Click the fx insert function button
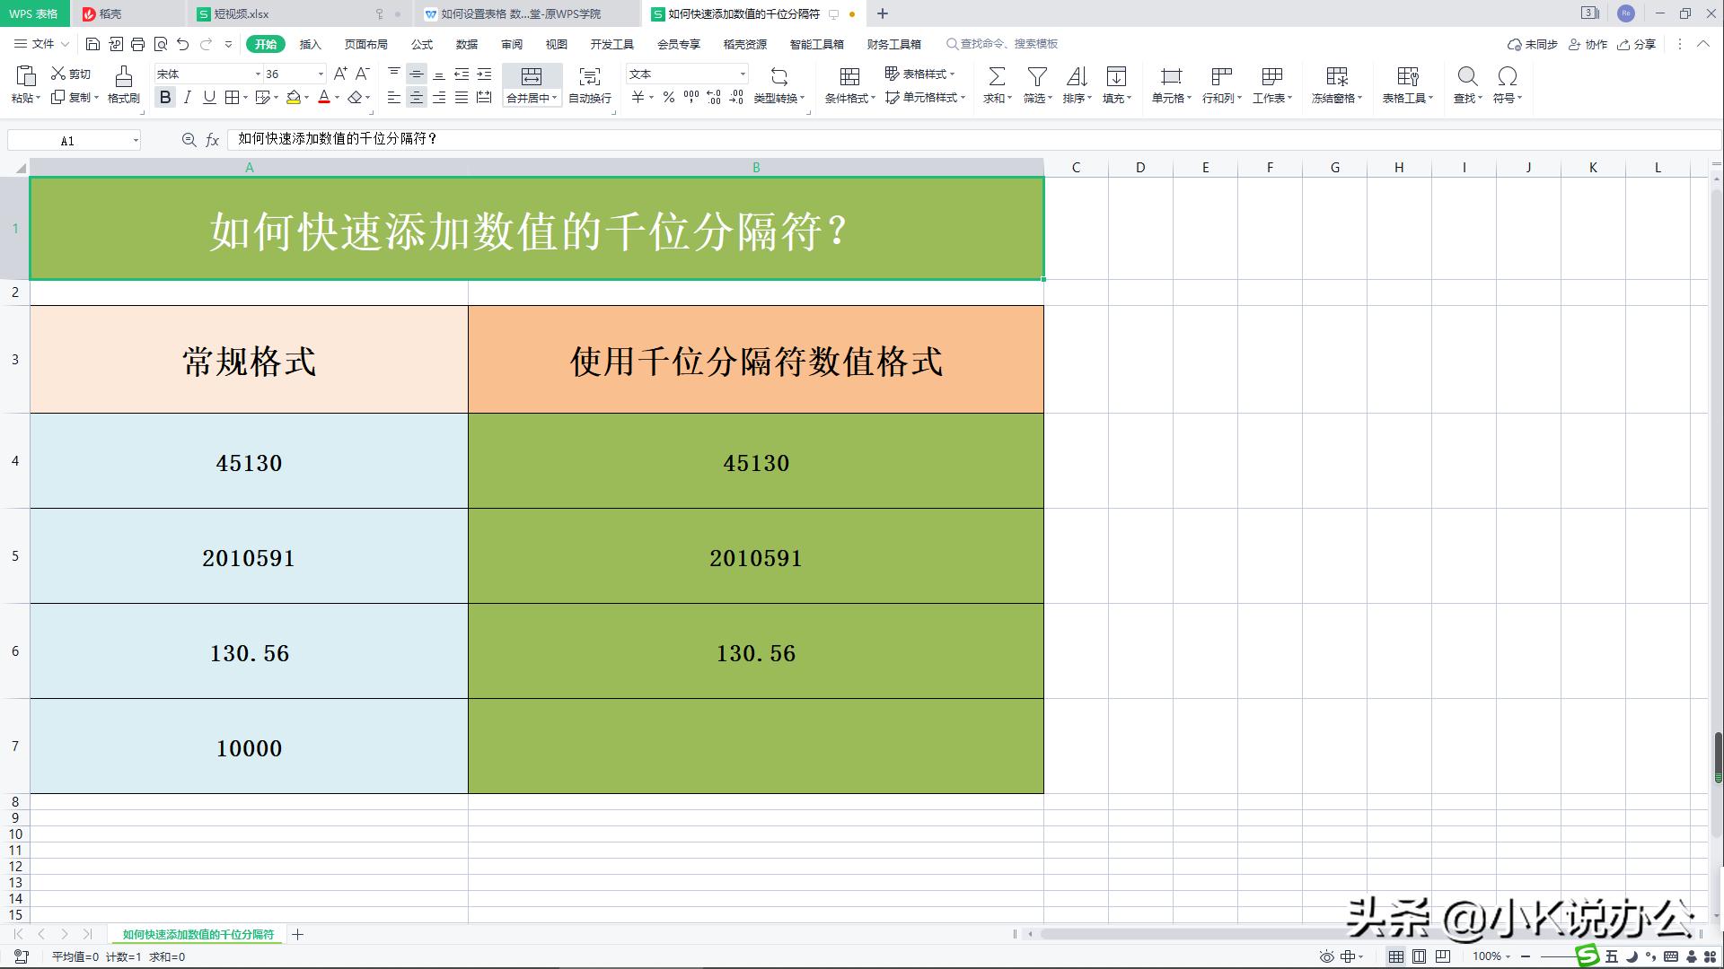The width and height of the screenshot is (1724, 969). point(213,139)
